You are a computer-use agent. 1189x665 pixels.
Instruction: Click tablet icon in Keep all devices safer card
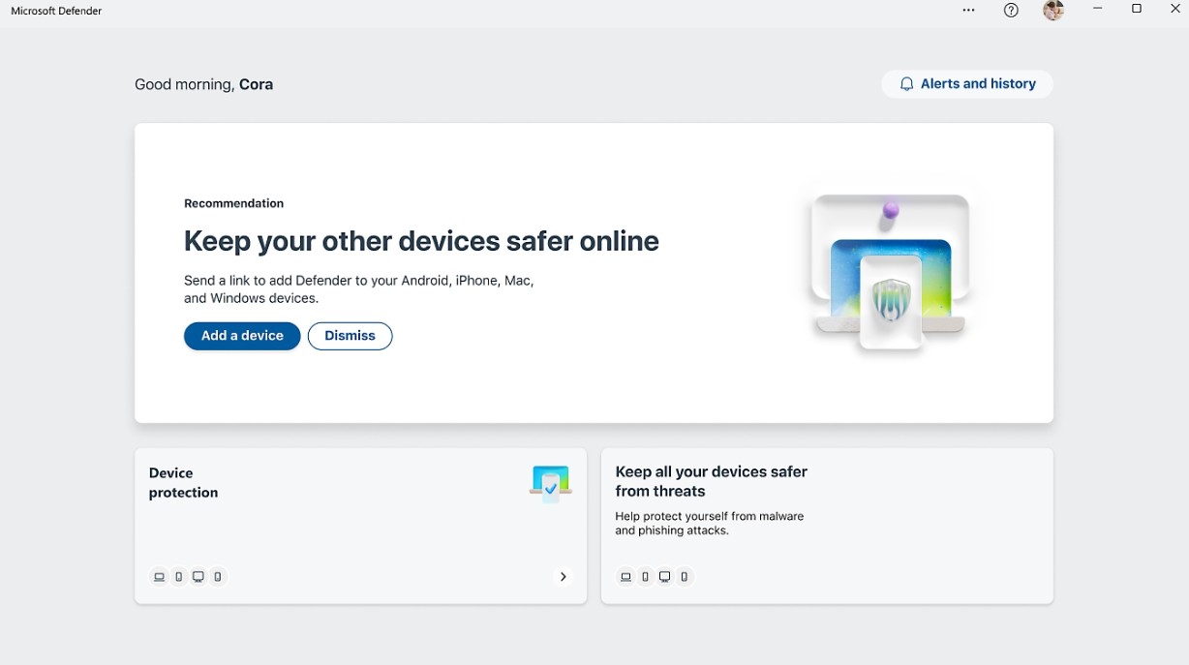[645, 577]
